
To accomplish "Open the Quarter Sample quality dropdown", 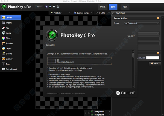I will click(x=83, y=13).
